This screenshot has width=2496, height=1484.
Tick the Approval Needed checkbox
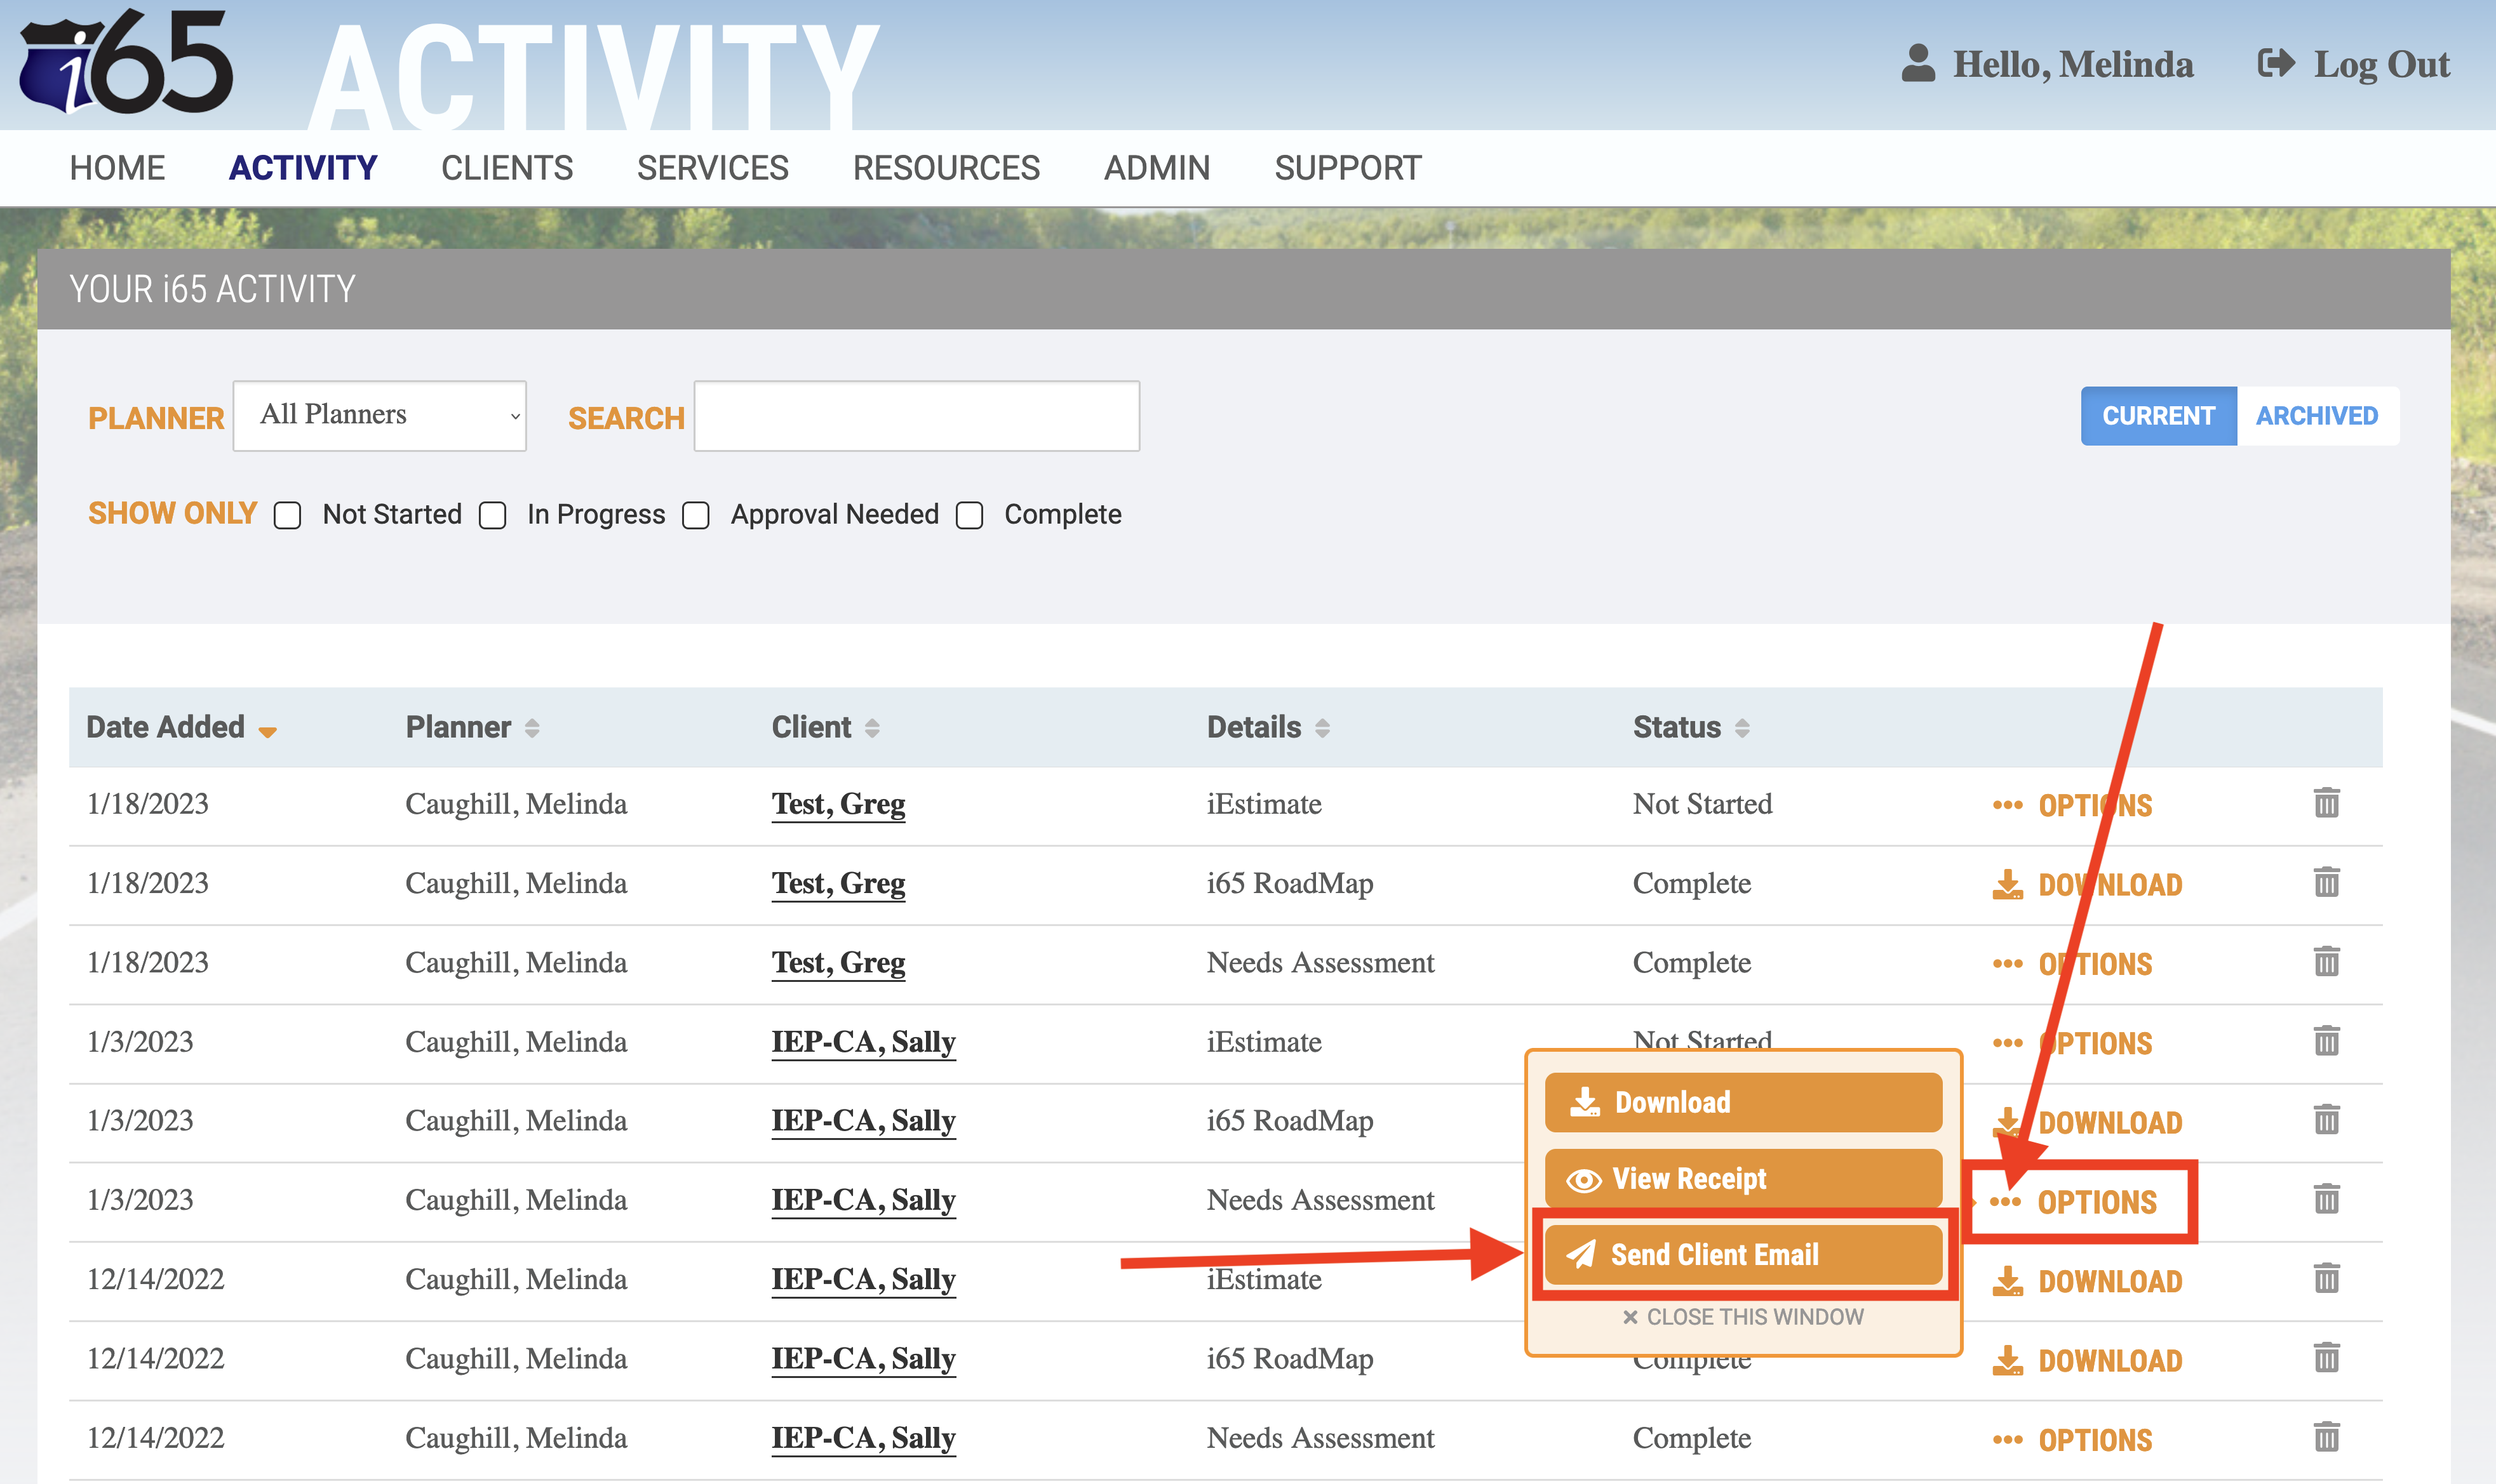695,515
